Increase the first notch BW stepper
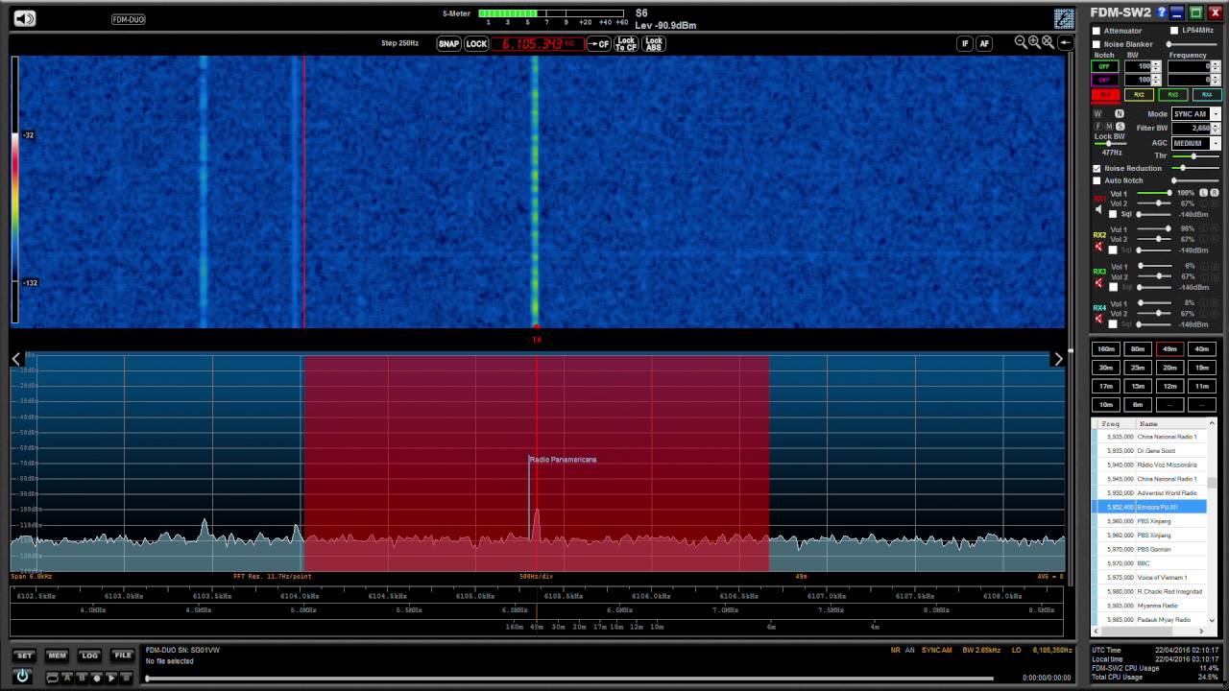1229x691 pixels. click(x=1156, y=63)
